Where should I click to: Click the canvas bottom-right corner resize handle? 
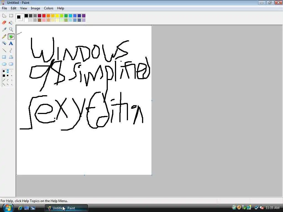click(152, 175)
